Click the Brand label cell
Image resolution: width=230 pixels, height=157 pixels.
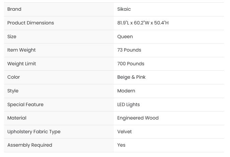14,9
